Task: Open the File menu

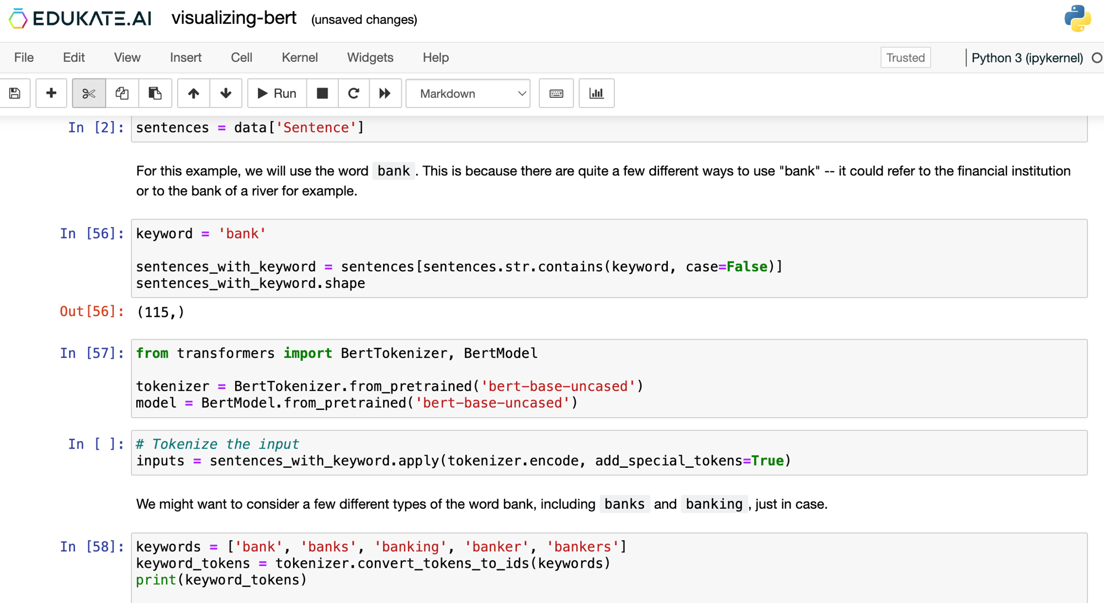Action: [24, 57]
